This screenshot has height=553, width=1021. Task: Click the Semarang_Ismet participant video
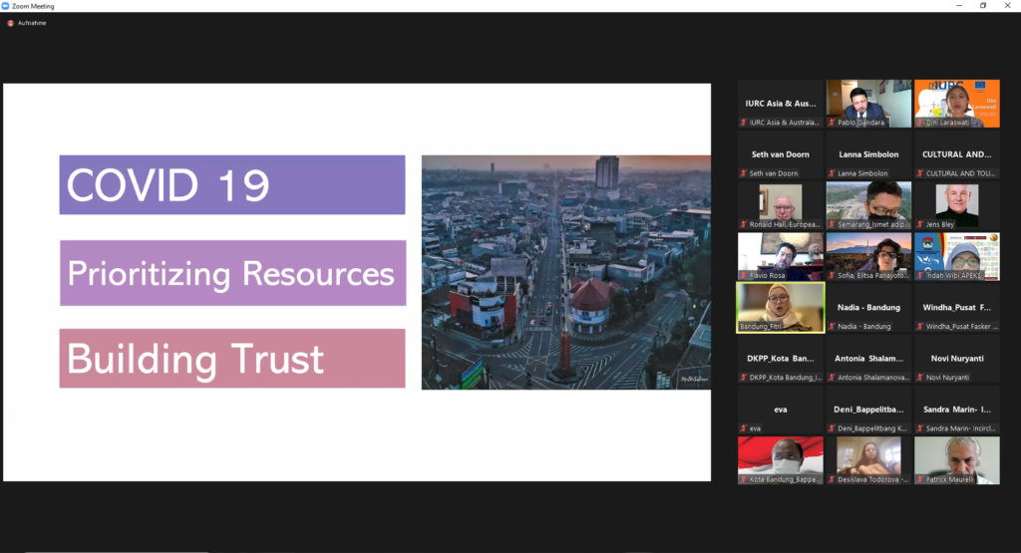[868, 204]
